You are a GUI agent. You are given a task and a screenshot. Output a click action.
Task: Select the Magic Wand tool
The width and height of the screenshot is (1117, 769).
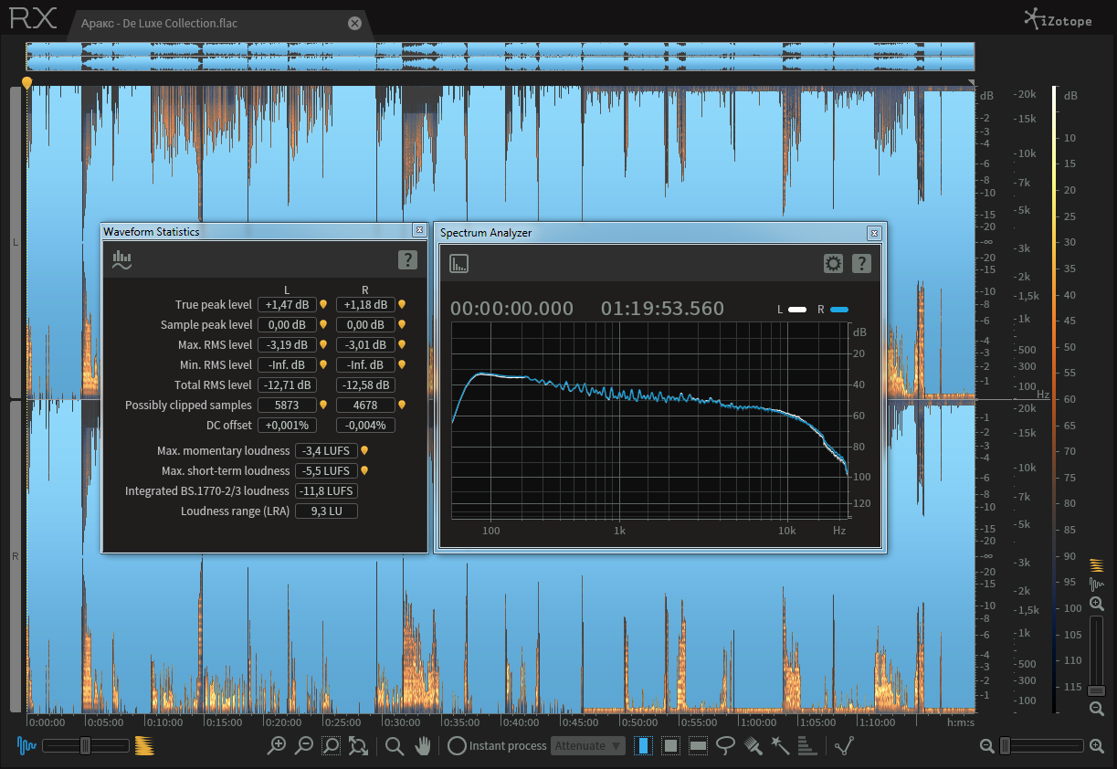[x=780, y=746]
